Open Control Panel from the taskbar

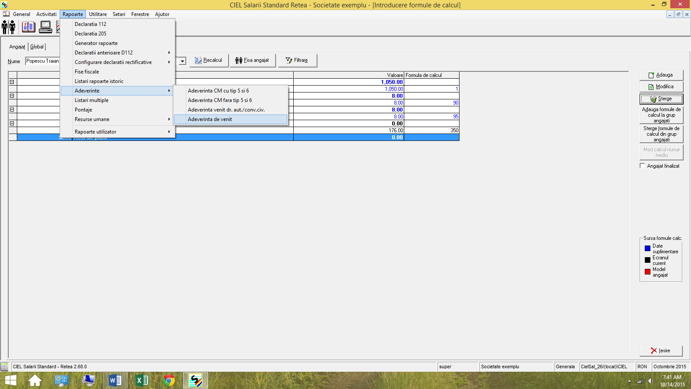click(62, 380)
